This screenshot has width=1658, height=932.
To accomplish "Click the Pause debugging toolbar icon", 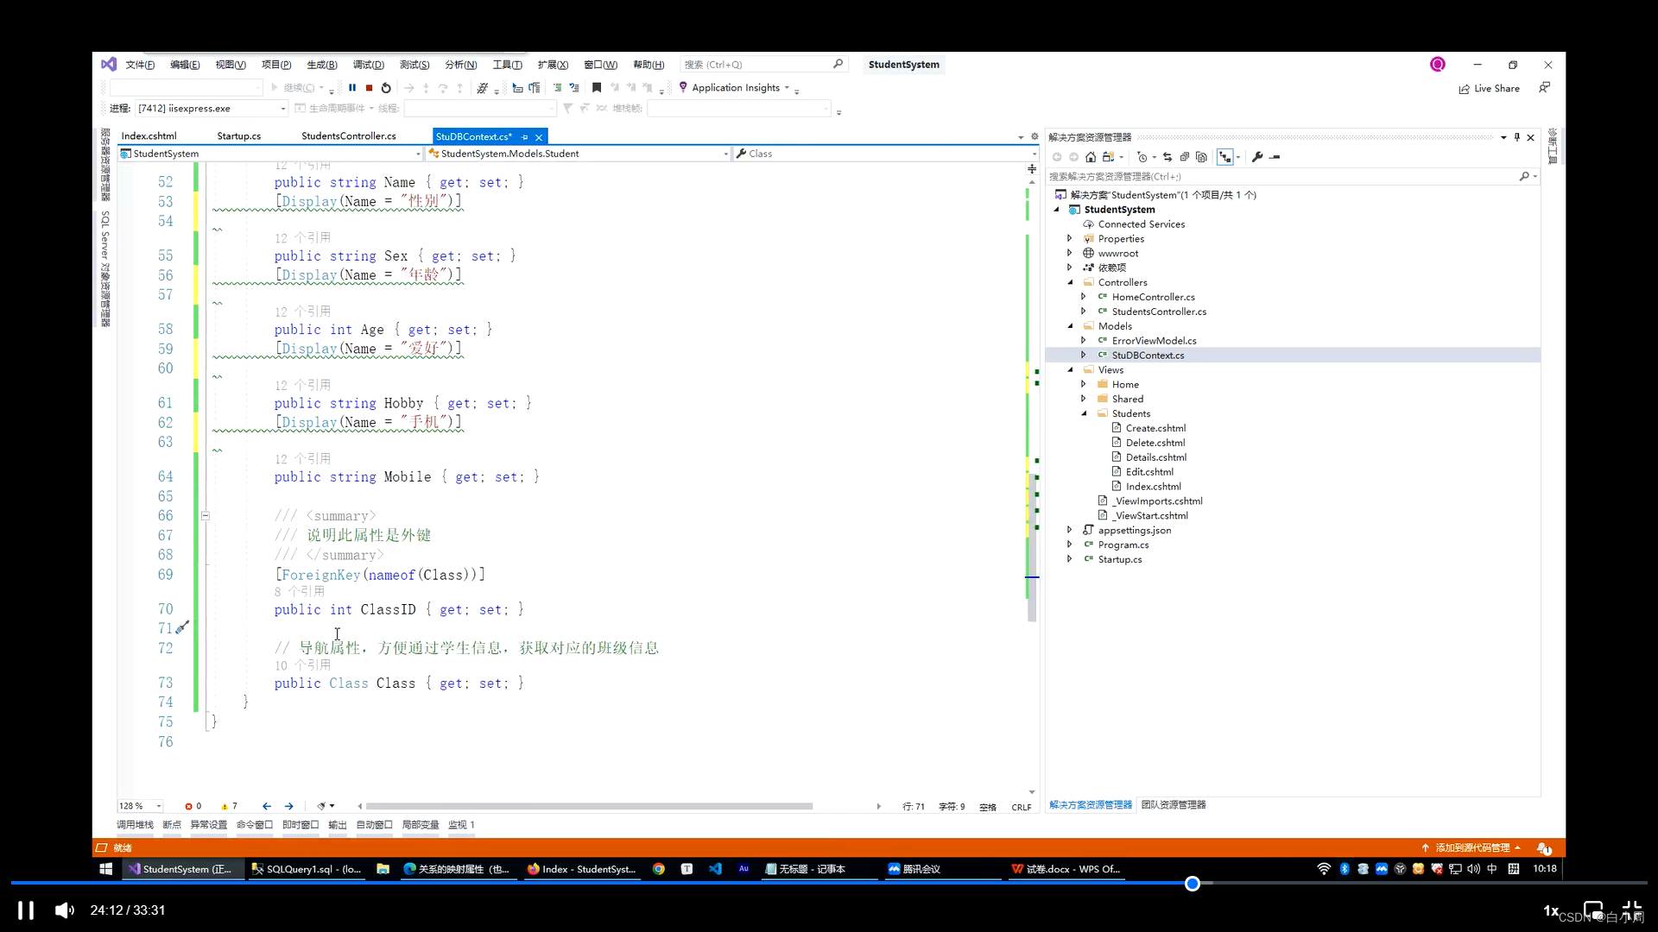I will (x=352, y=88).
